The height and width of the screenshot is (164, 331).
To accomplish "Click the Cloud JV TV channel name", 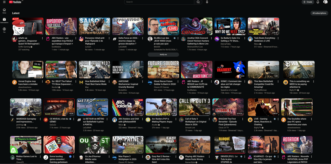I will (224, 128).
